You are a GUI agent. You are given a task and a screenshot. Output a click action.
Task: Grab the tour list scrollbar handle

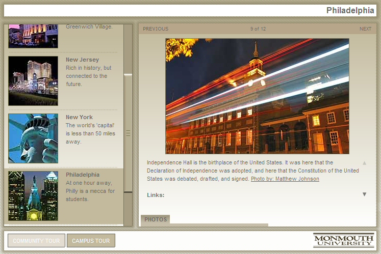coord(128,133)
